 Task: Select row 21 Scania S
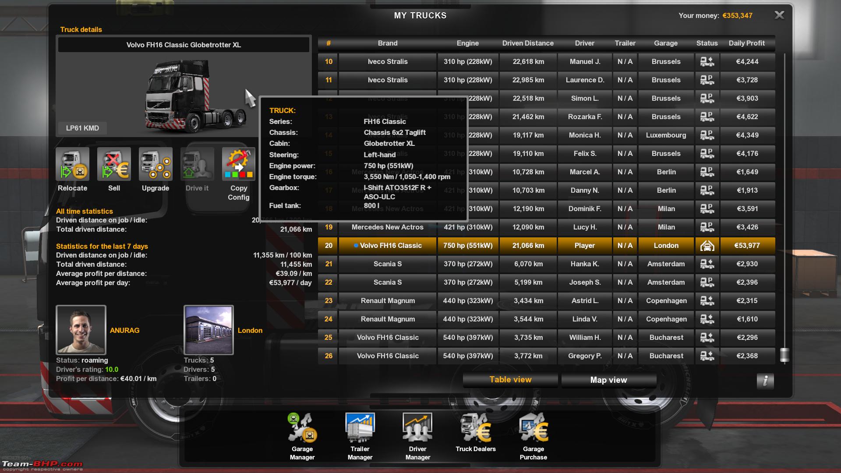[546, 264]
